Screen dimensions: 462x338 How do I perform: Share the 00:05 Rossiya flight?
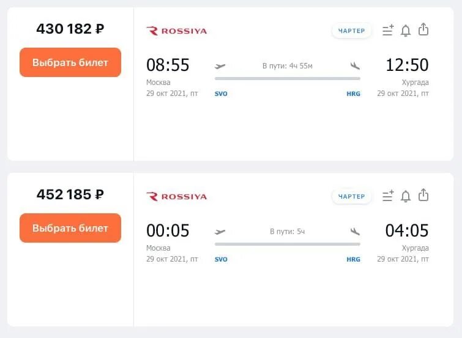[423, 195]
